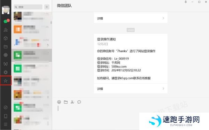Click the plus button beside search
The image size is (209, 130).
tap(47, 7)
